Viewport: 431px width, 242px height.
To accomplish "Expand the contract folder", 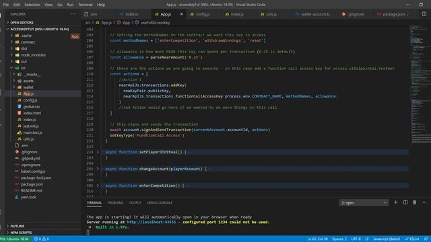I will 28,42.
